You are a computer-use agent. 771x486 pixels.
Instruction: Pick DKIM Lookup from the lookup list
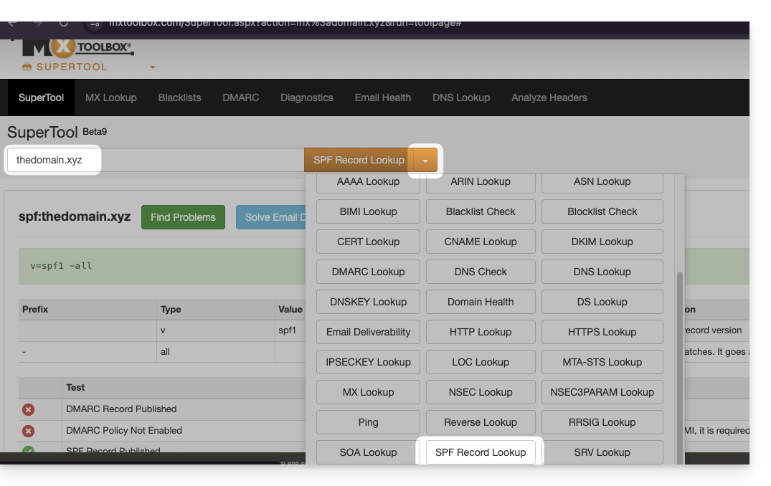click(602, 242)
